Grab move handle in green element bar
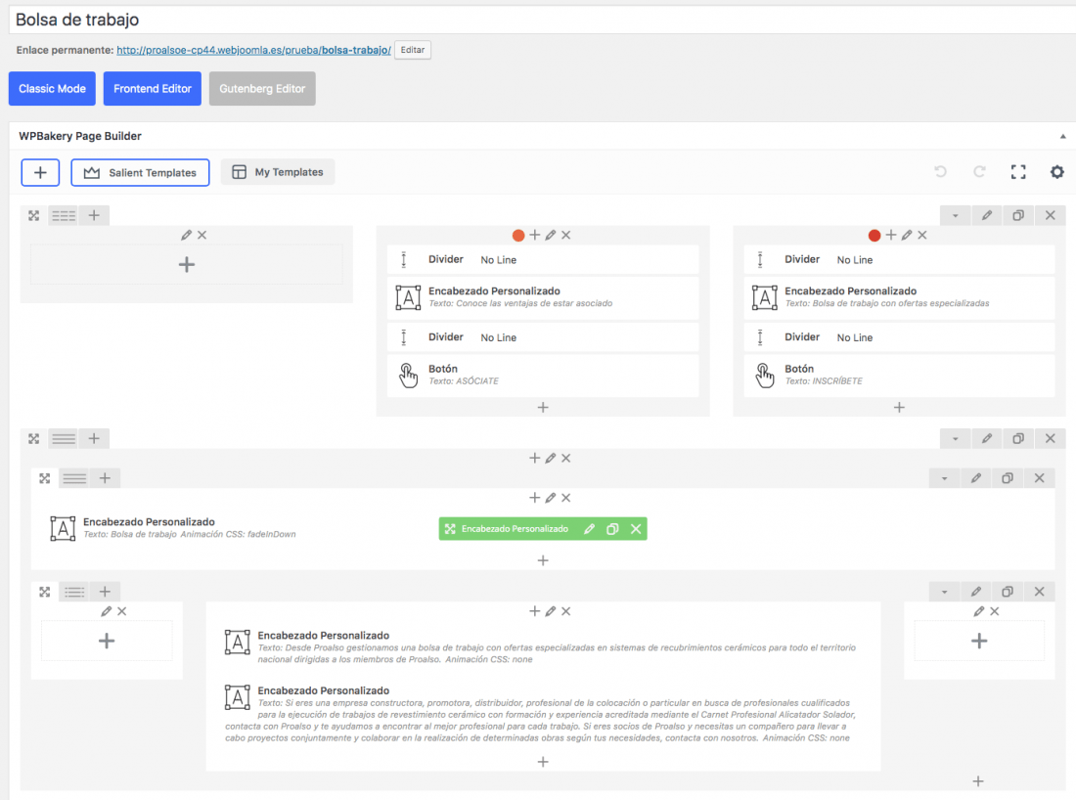The height and width of the screenshot is (800, 1076). click(x=450, y=529)
